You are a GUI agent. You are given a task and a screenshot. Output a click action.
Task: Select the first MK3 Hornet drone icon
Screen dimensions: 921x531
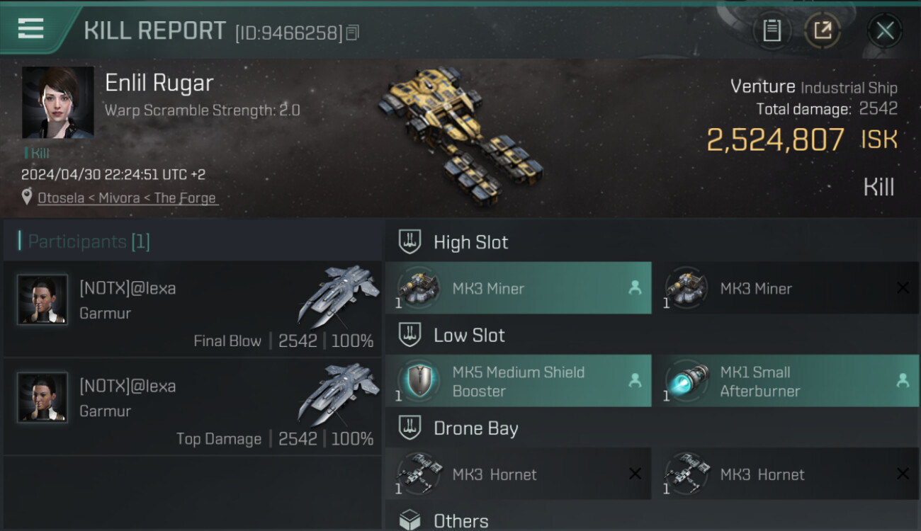tap(419, 474)
